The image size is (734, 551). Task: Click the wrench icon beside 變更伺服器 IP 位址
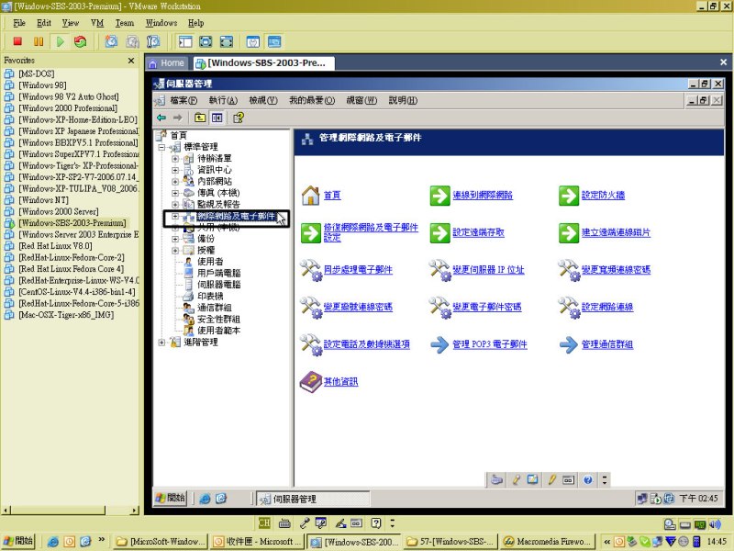coord(439,270)
